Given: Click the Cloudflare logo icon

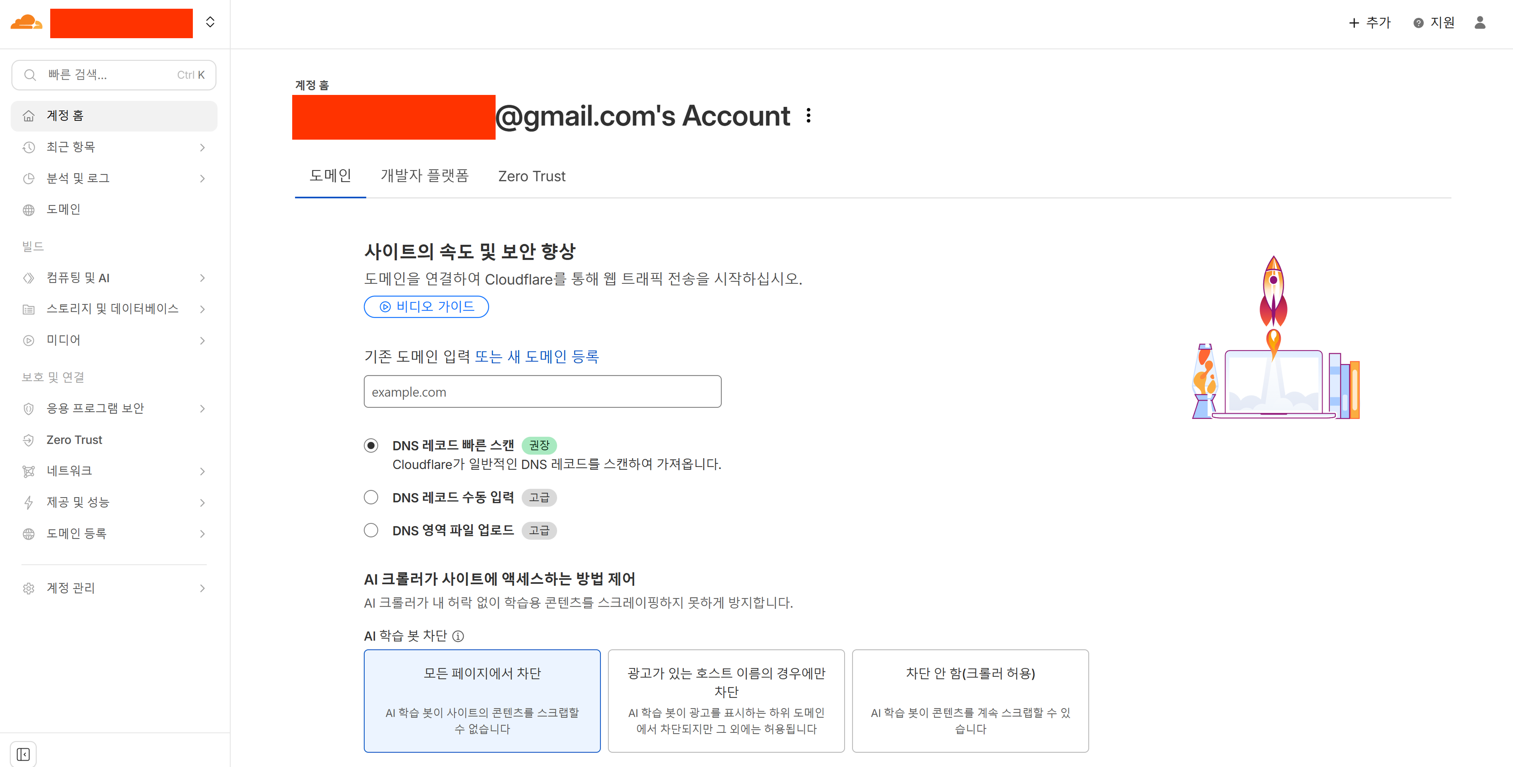Looking at the screenshot, I should click(27, 23).
